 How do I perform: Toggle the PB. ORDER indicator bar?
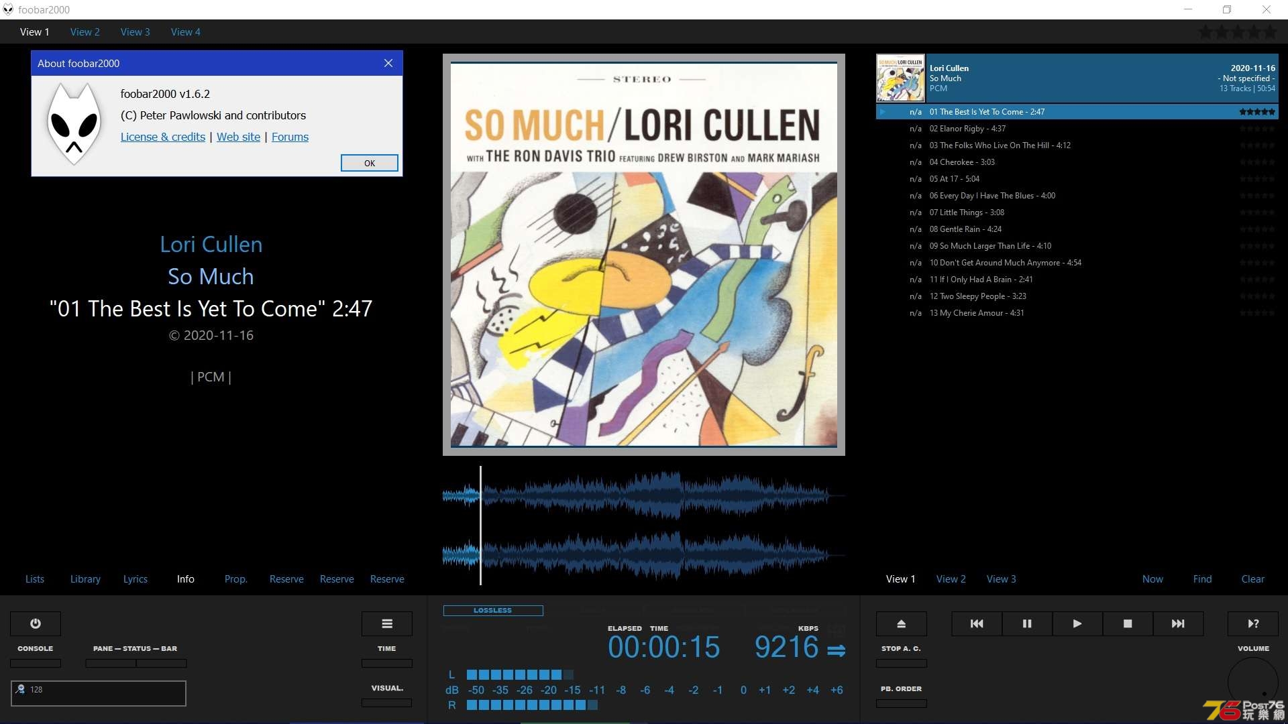tap(902, 703)
